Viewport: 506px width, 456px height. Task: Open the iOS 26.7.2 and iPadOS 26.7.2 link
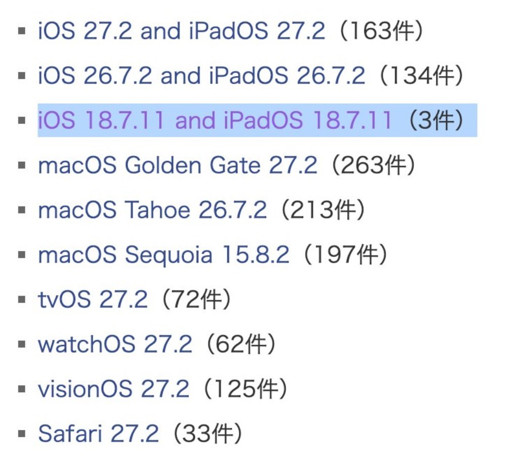tap(201, 75)
